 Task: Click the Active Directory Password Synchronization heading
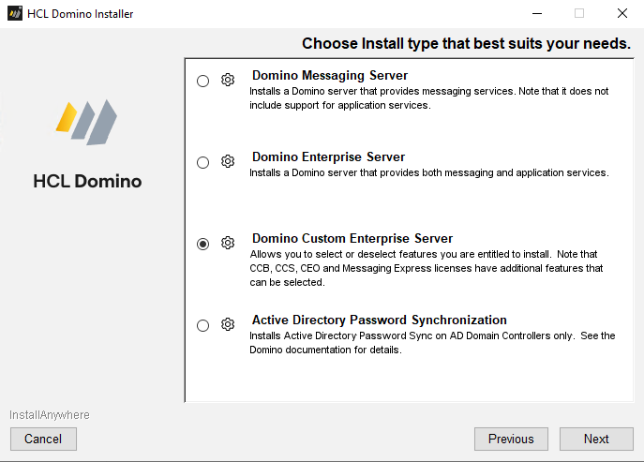point(380,320)
